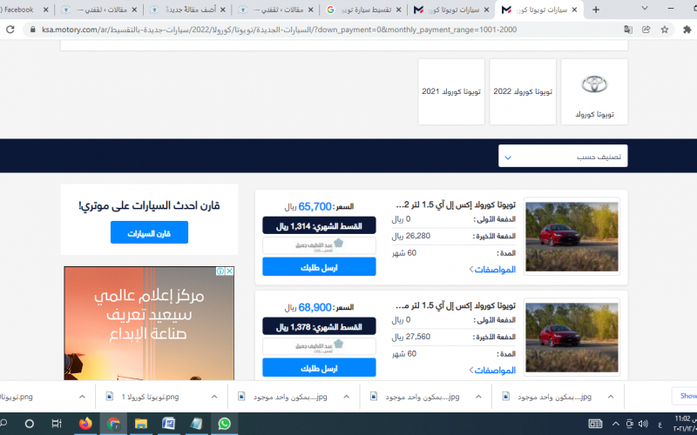Open the notepad app icon in taskbar
This screenshot has height=435, width=697.
click(x=196, y=424)
